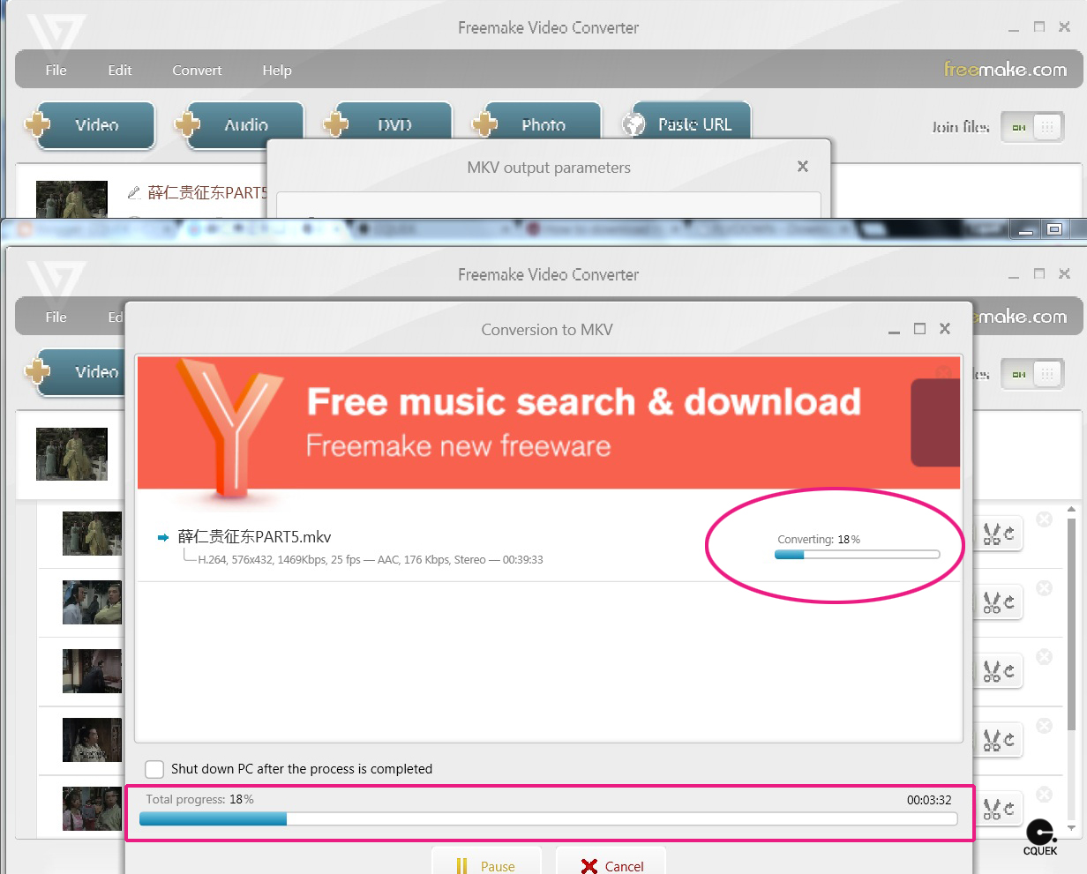The image size is (1087, 874).
Task: Click the fourth row's scissors edit button
Action: pos(998,740)
